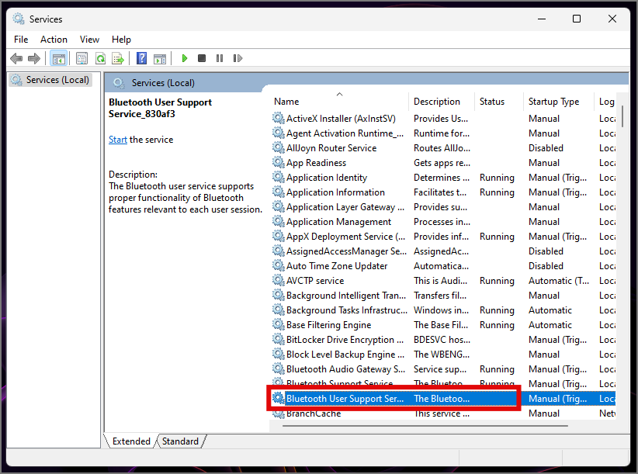
Task: Select the Application Layer Gateway service
Action: pos(443,207)
